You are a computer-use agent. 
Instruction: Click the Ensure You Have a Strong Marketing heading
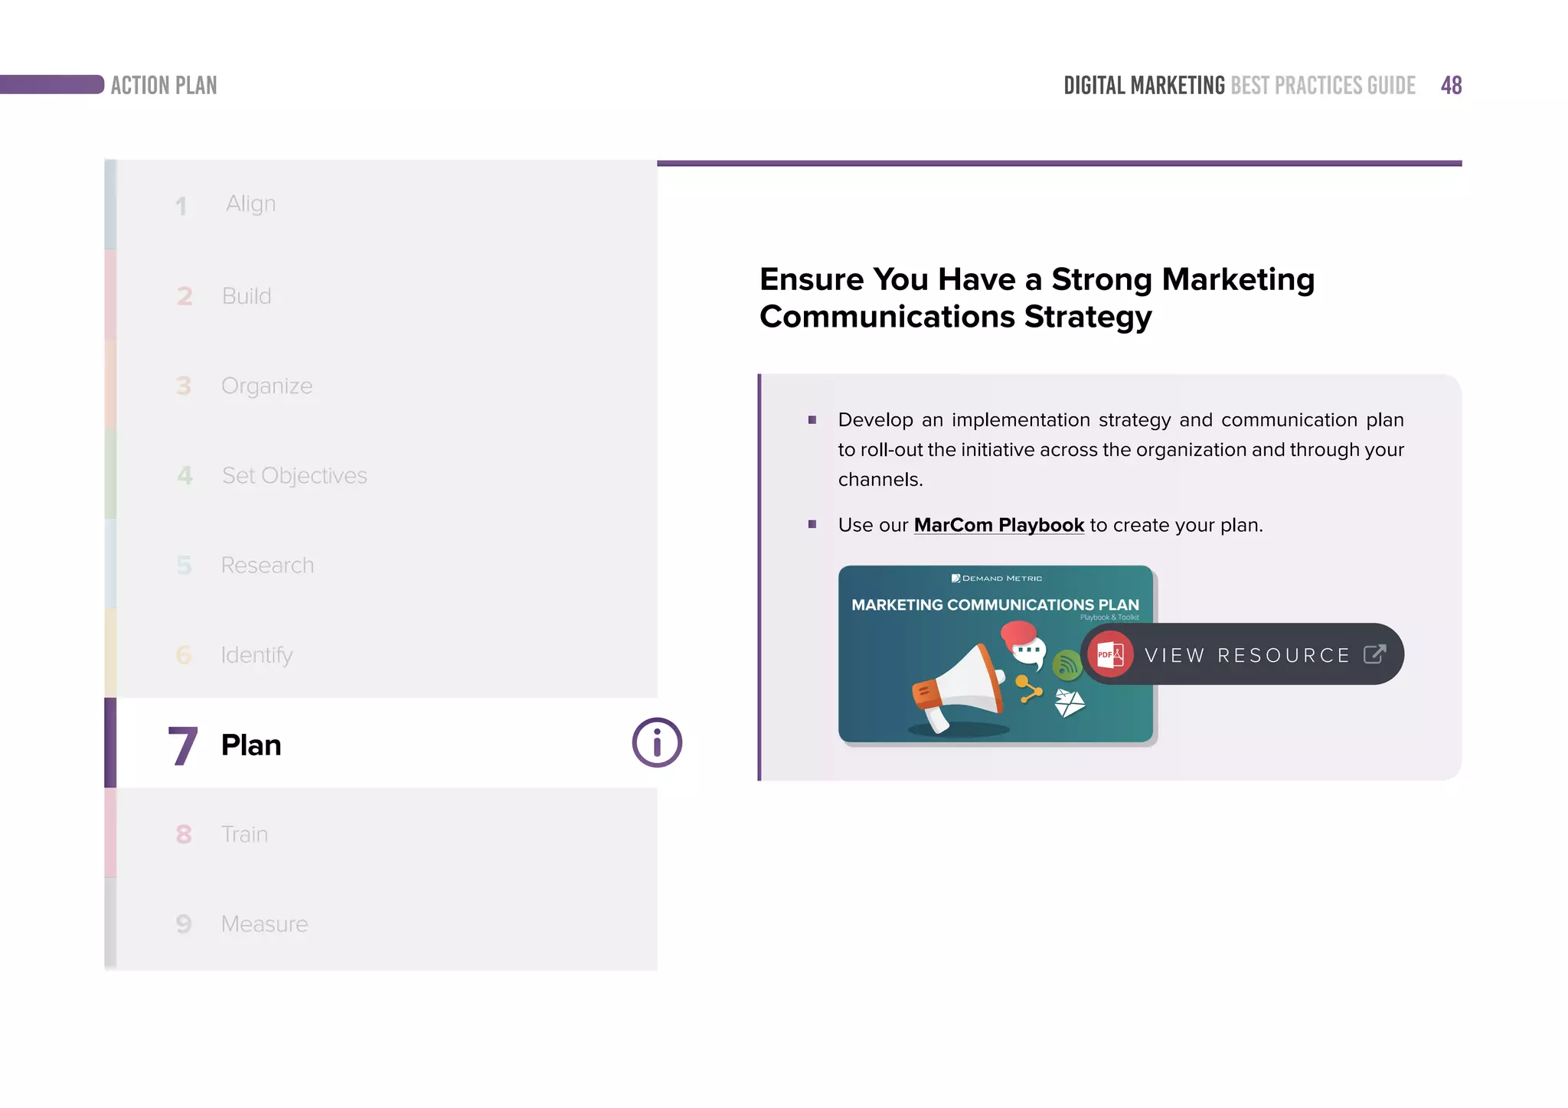[1037, 298]
